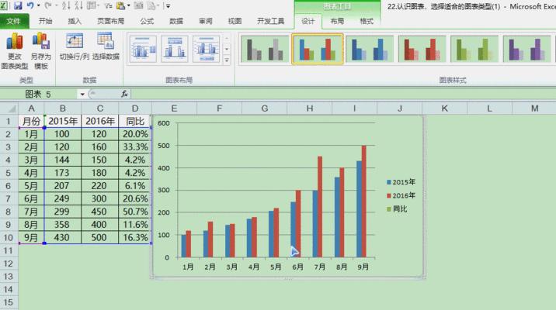
Task: Apply the highlighted multicolor chart style
Action: point(318,49)
